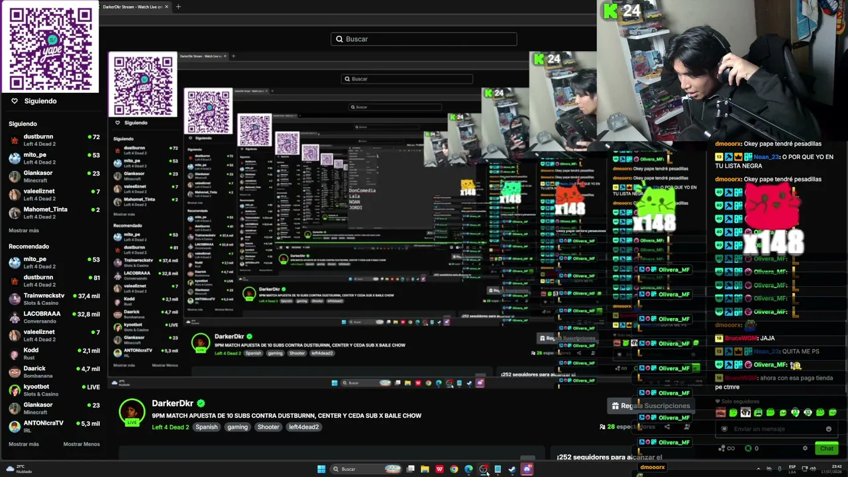848x477 pixels.
Task: Click DarkerDkr LIVE avatar
Action: tap(132, 412)
